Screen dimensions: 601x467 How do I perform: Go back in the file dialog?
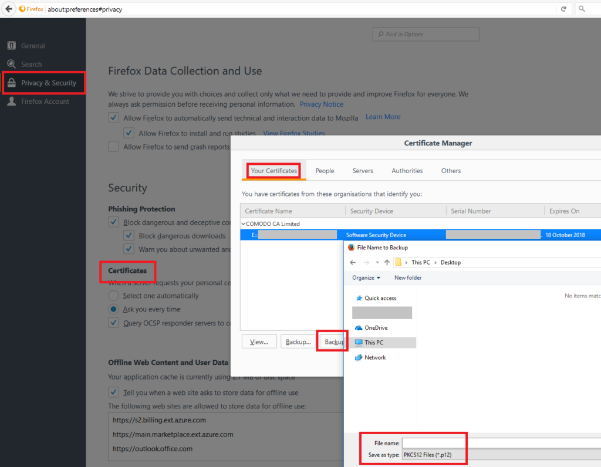click(x=353, y=262)
